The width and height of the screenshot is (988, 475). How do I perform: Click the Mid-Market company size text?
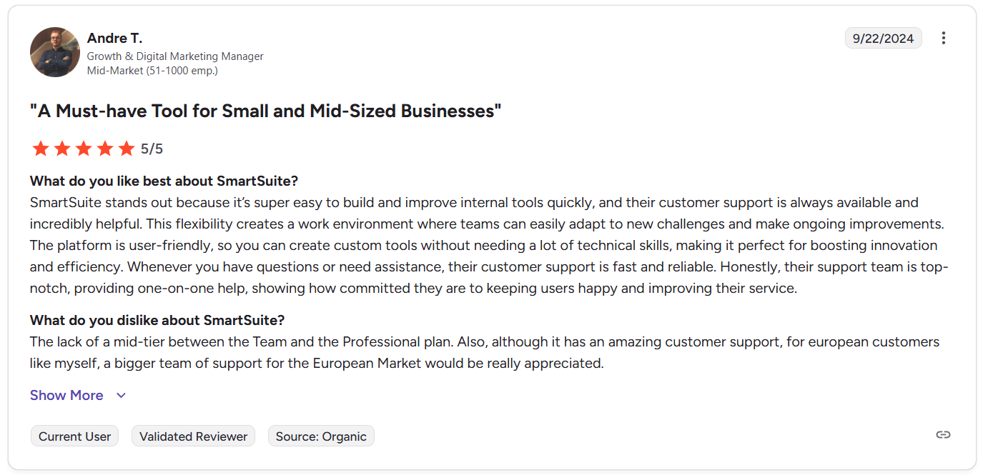(152, 71)
